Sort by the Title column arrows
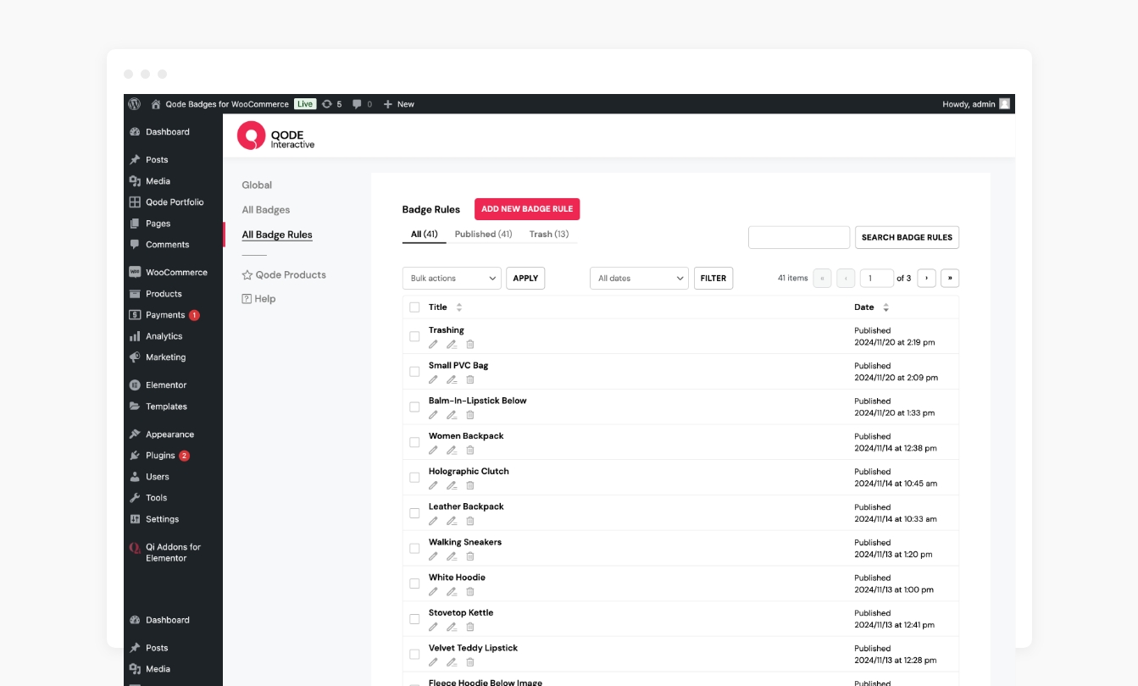This screenshot has width=1138, height=686. (459, 307)
